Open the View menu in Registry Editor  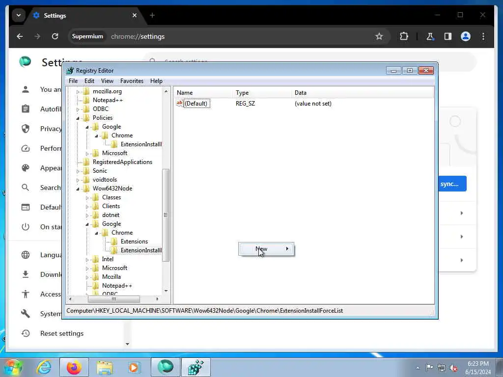[107, 81]
